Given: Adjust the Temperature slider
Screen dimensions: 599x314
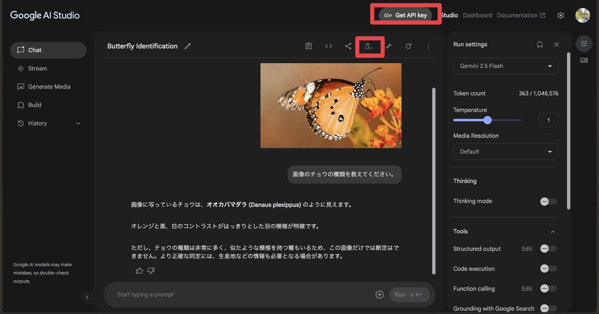Looking at the screenshot, I should point(487,120).
